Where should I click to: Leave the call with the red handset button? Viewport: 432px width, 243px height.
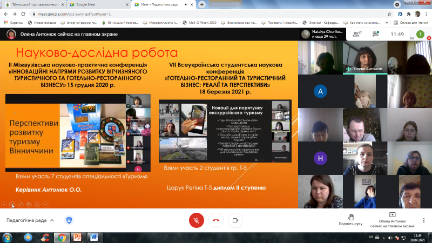tap(216, 220)
